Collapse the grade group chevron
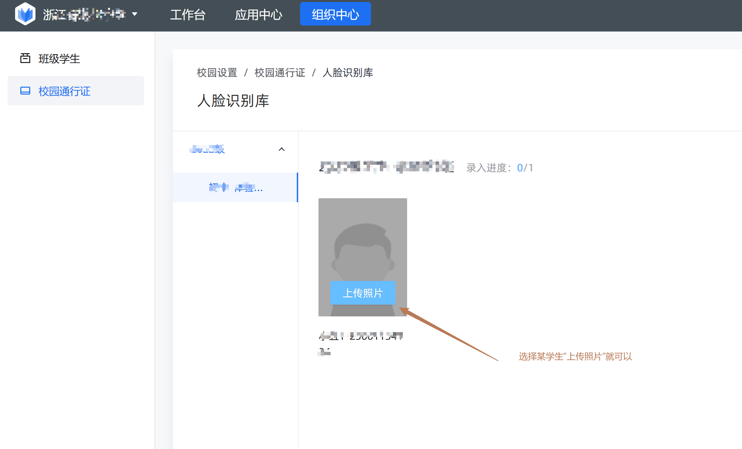Viewport: 742px width, 449px height. pos(281,149)
